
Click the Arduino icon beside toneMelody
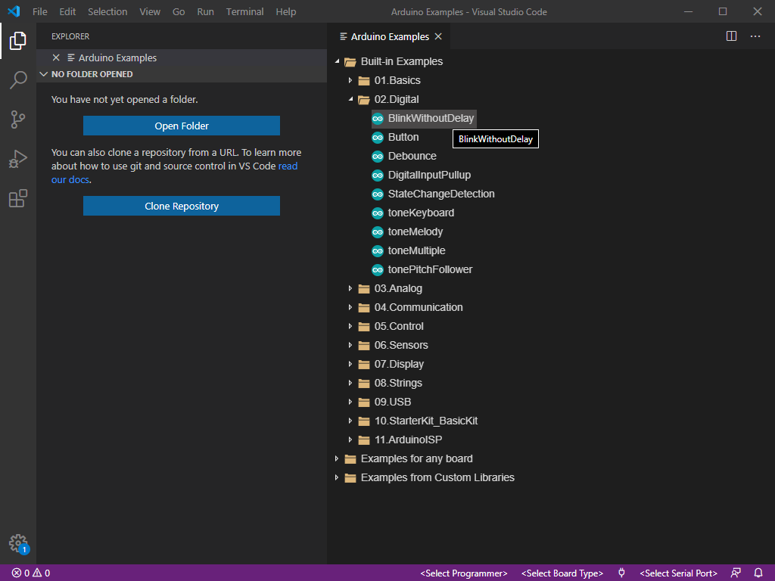coord(378,231)
